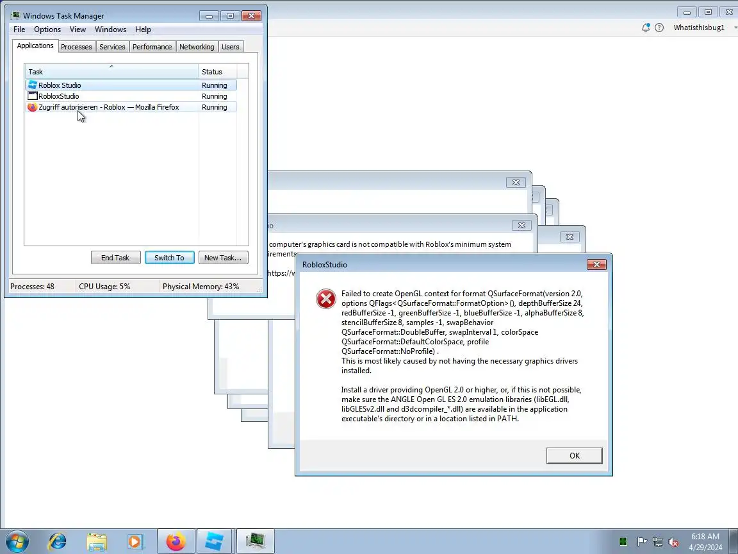The width and height of the screenshot is (738, 554).
Task: Click the Windows Start orb
Action: pyautogui.click(x=17, y=541)
